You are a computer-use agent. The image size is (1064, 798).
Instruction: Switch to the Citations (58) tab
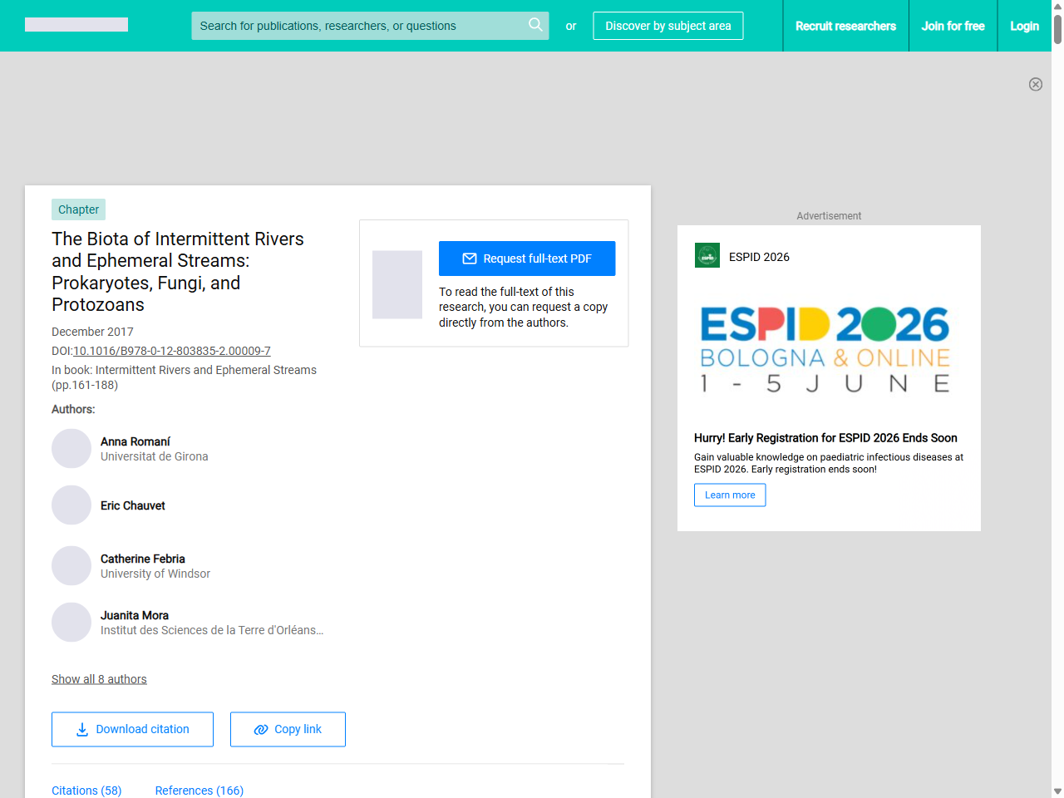coord(86,791)
